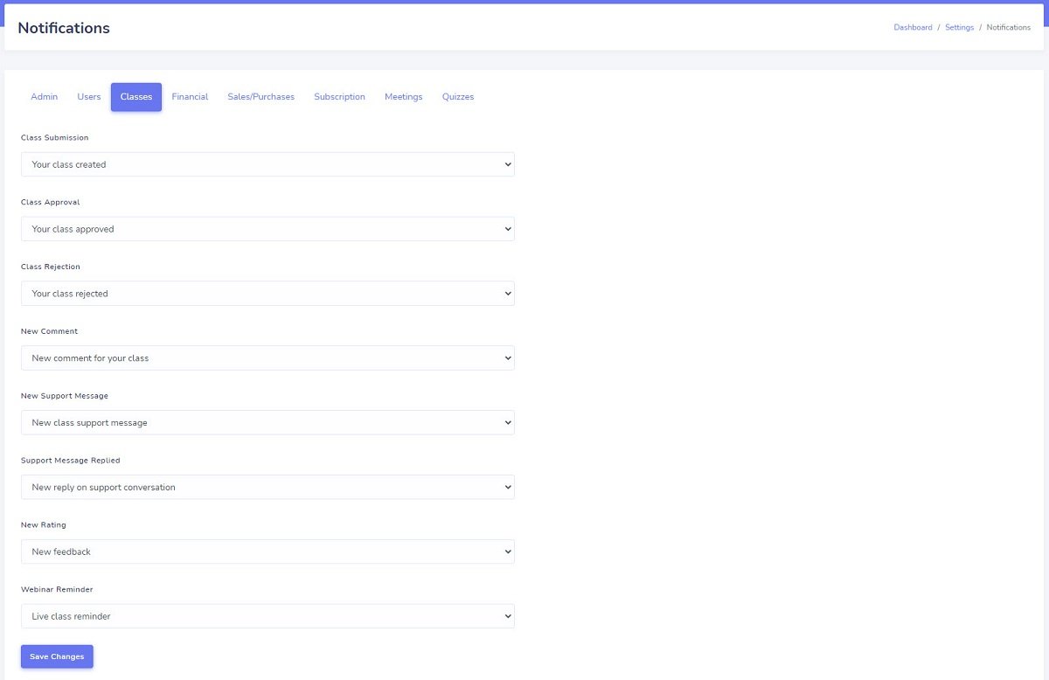Expand the Support Message Replied dropdown
This screenshot has height=680, width=1049.
coord(267,488)
